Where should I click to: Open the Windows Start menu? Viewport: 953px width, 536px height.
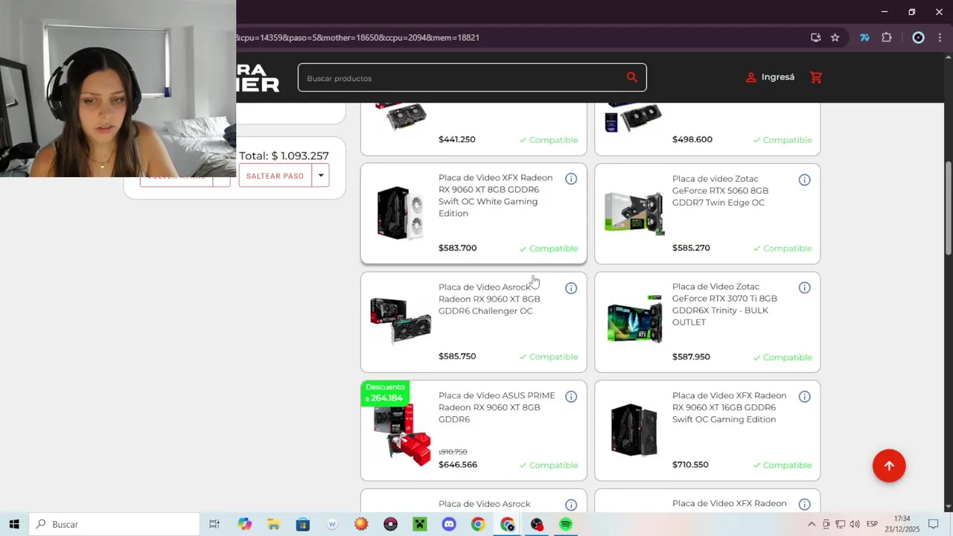coord(14,524)
